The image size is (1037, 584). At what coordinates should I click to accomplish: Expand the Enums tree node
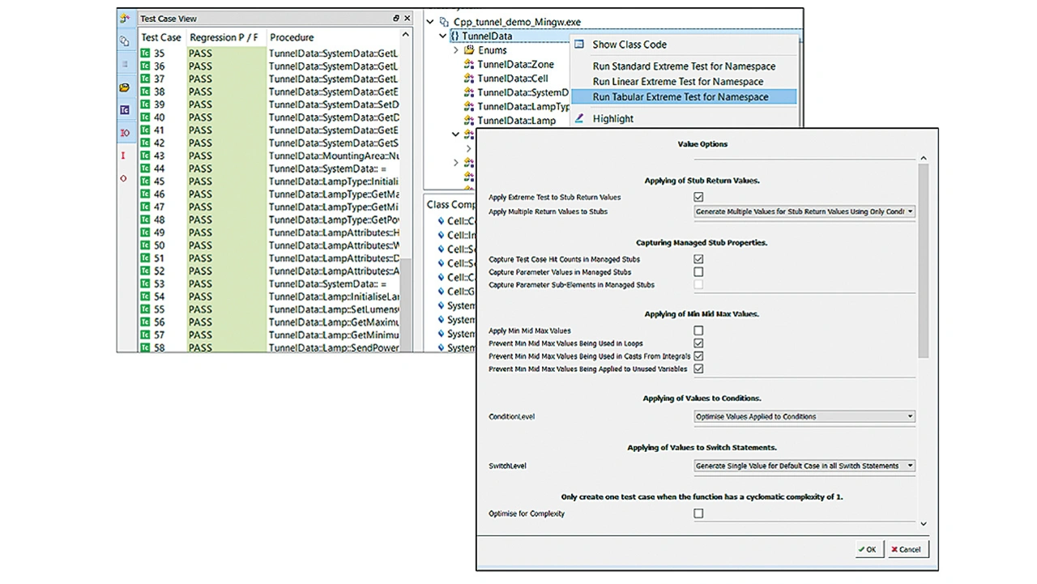point(456,50)
